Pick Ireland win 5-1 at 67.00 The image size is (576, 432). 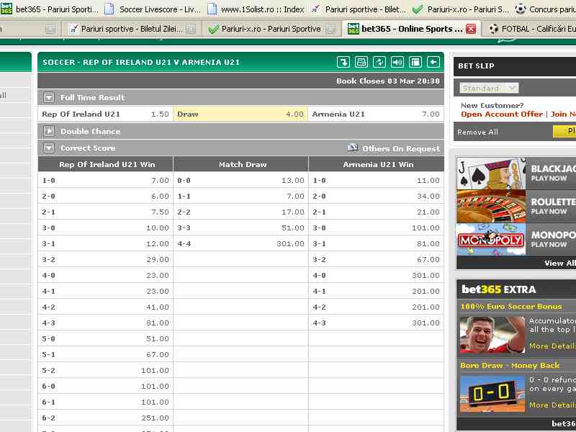point(105,354)
